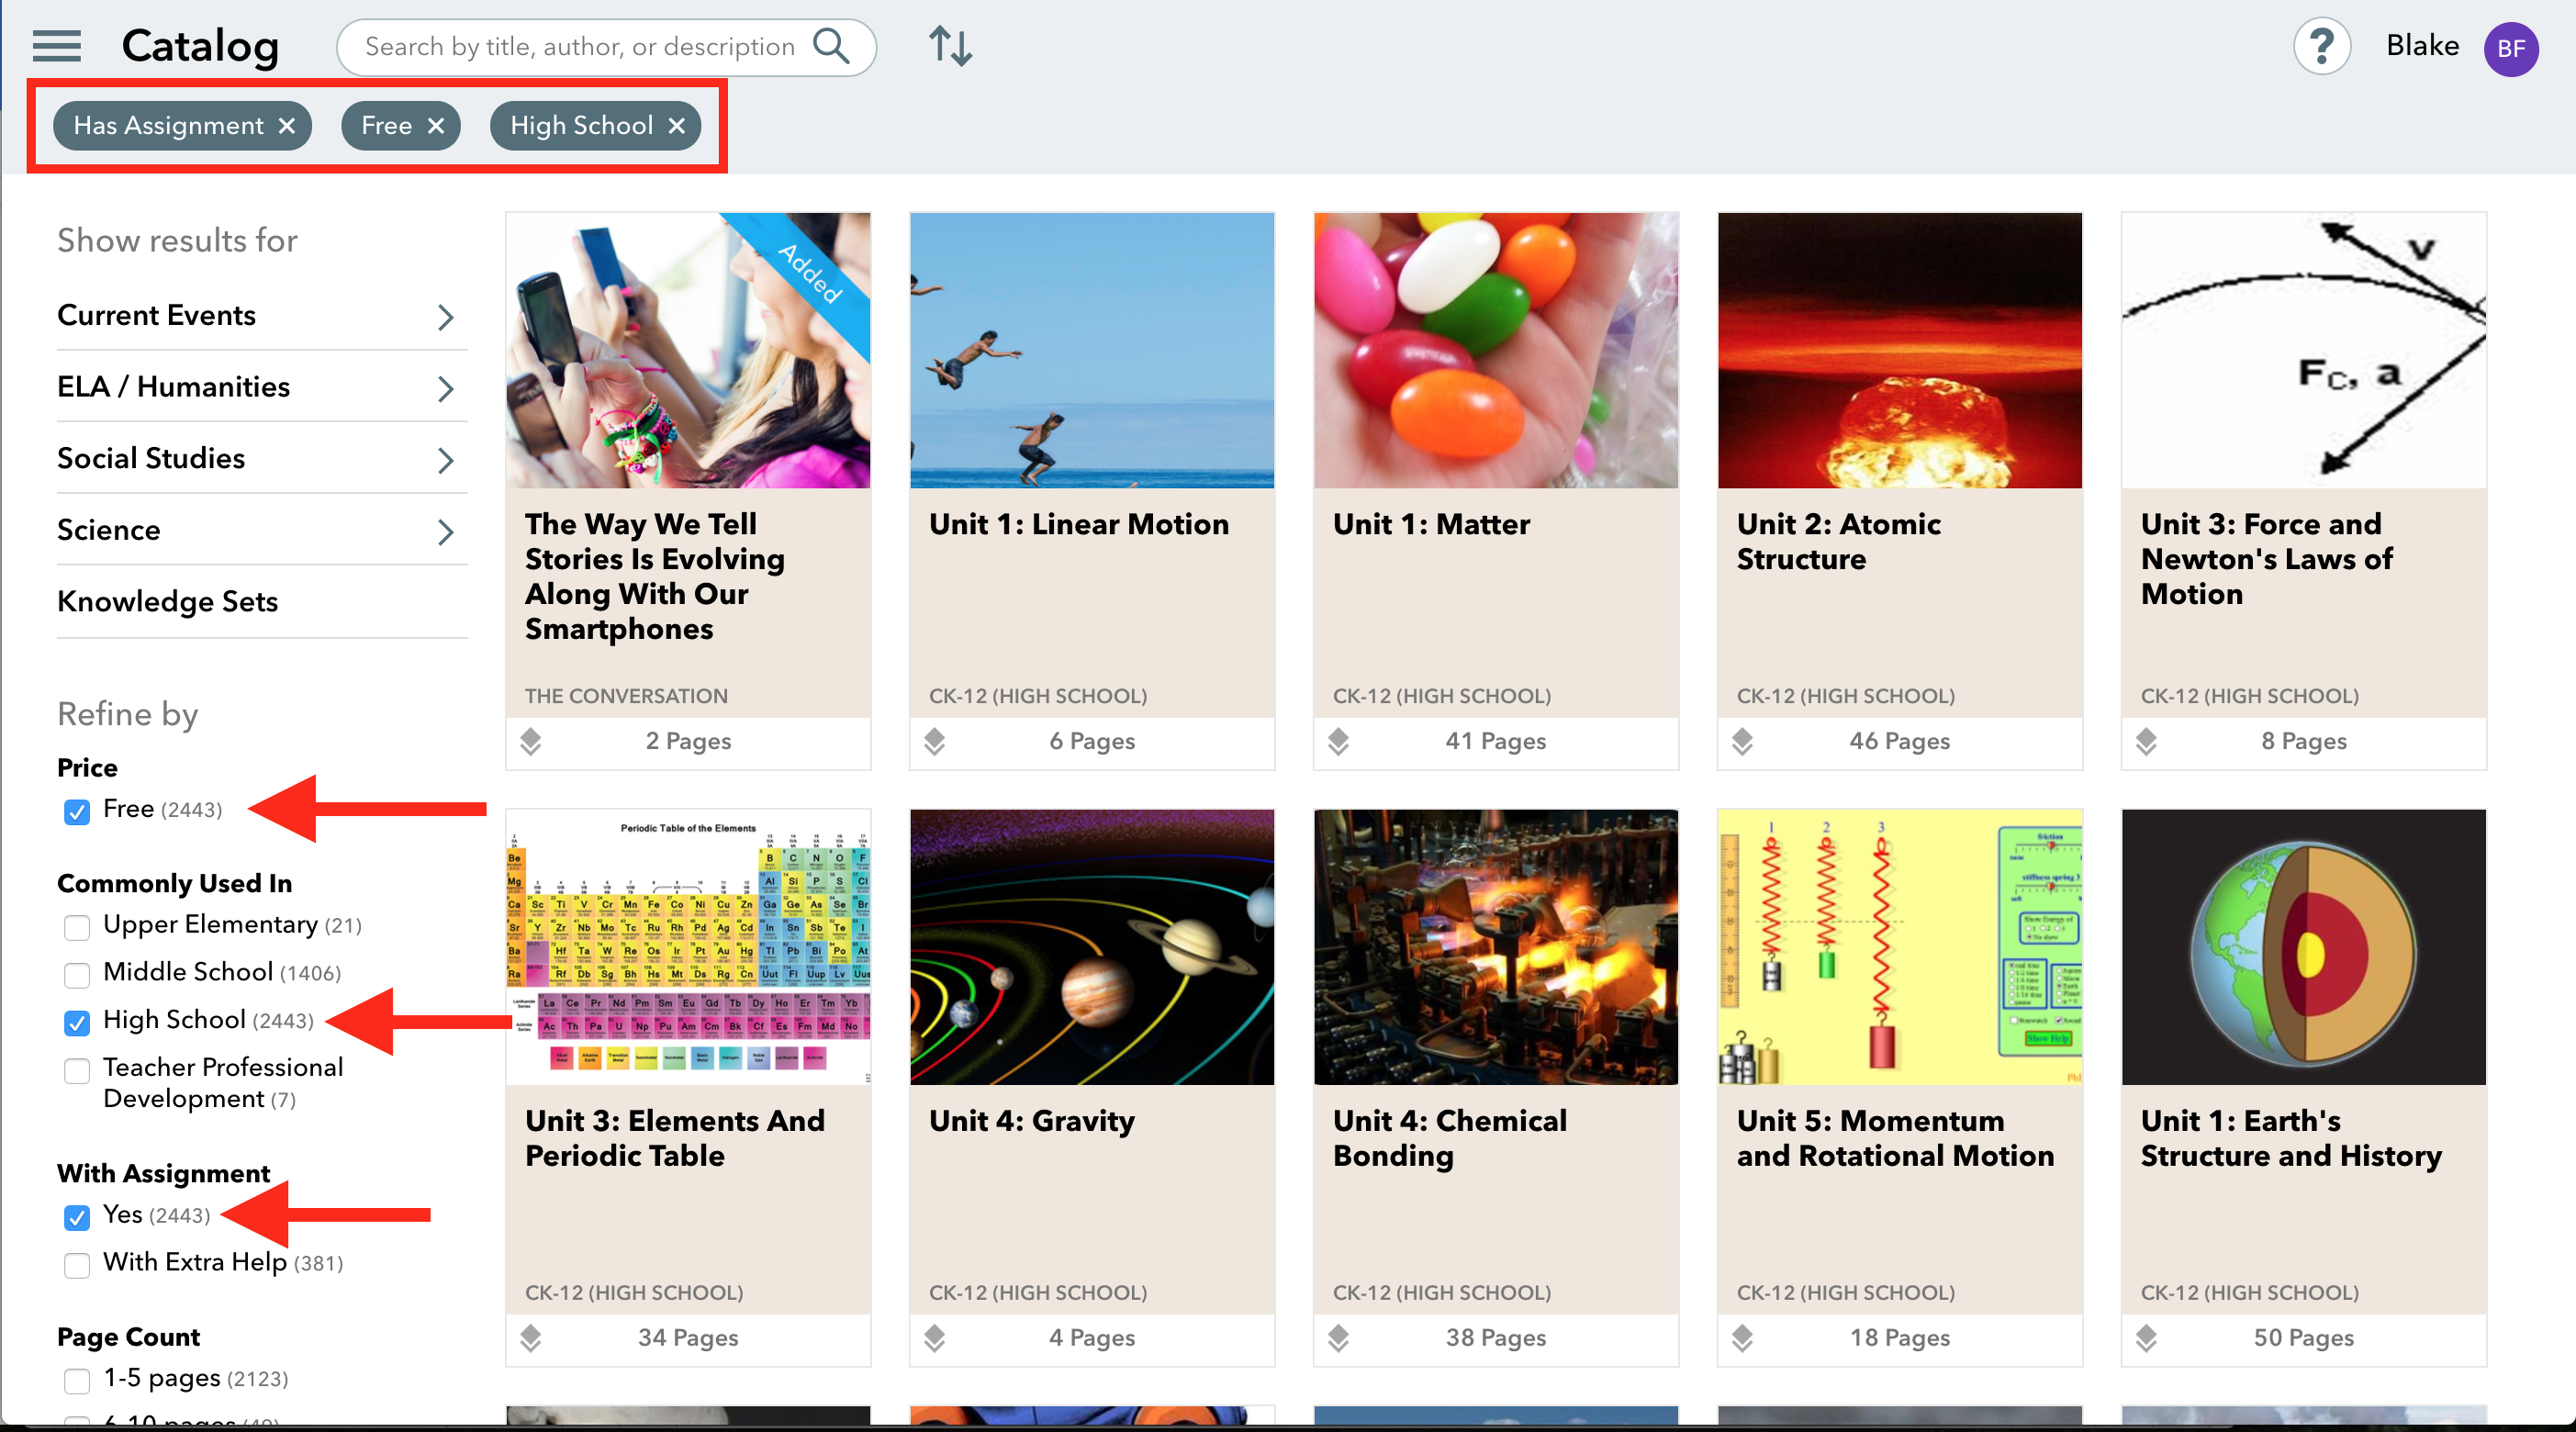Open the Earth cross-section thumbnail
The image size is (2576, 1432).
click(2304, 947)
